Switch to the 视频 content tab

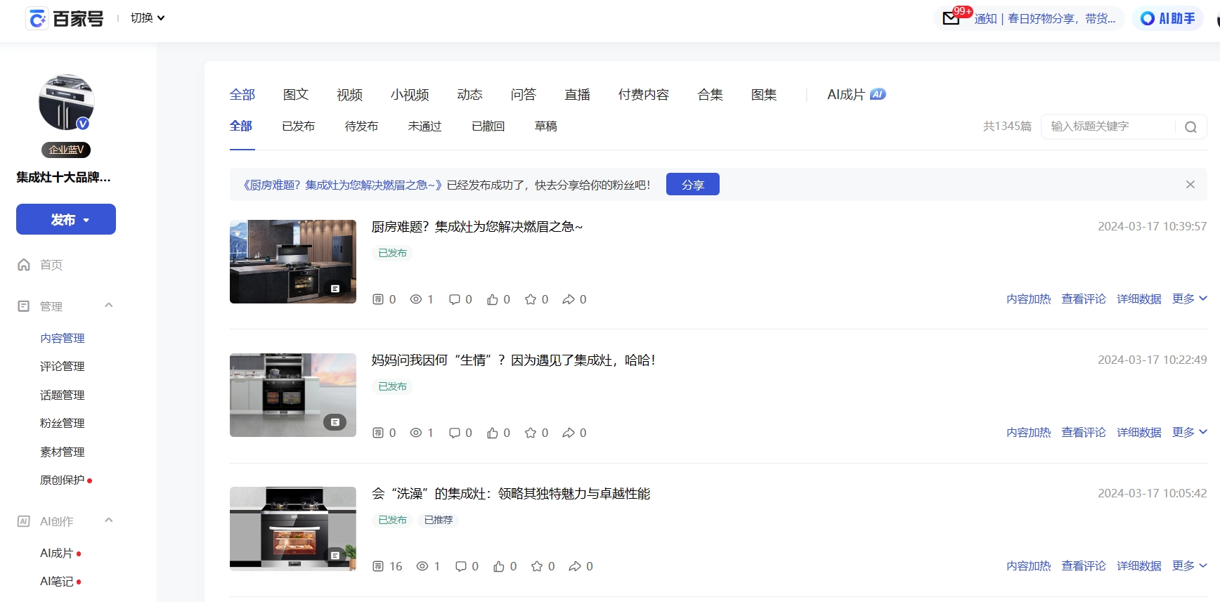click(349, 94)
